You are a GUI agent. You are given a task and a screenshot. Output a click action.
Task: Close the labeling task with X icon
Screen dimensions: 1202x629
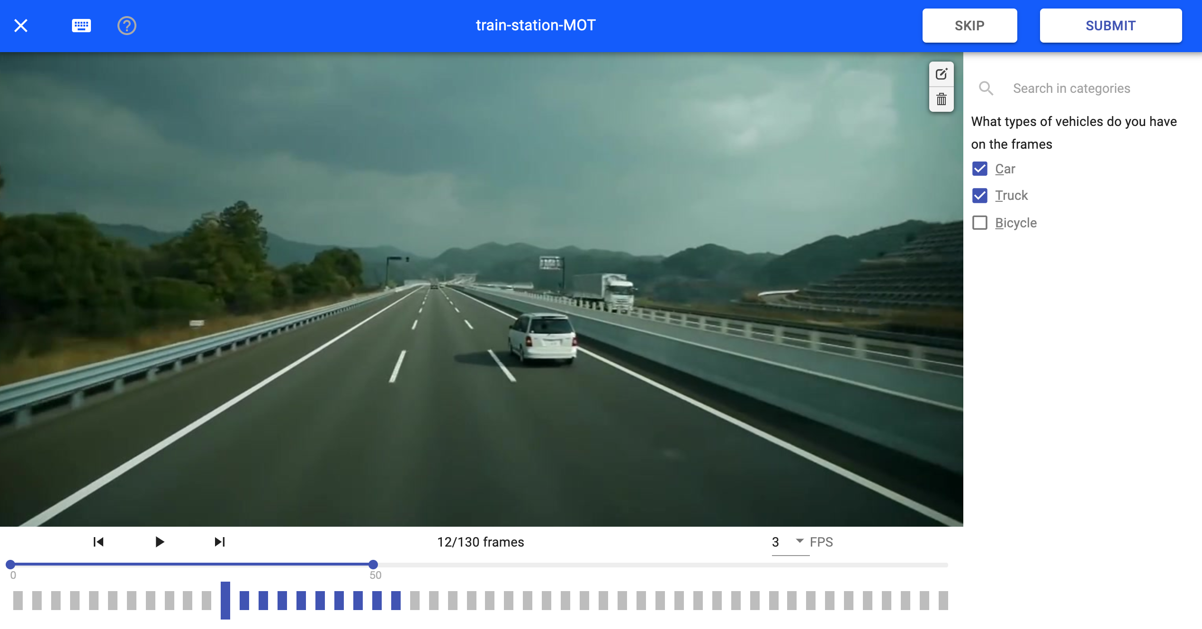pos(21,26)
